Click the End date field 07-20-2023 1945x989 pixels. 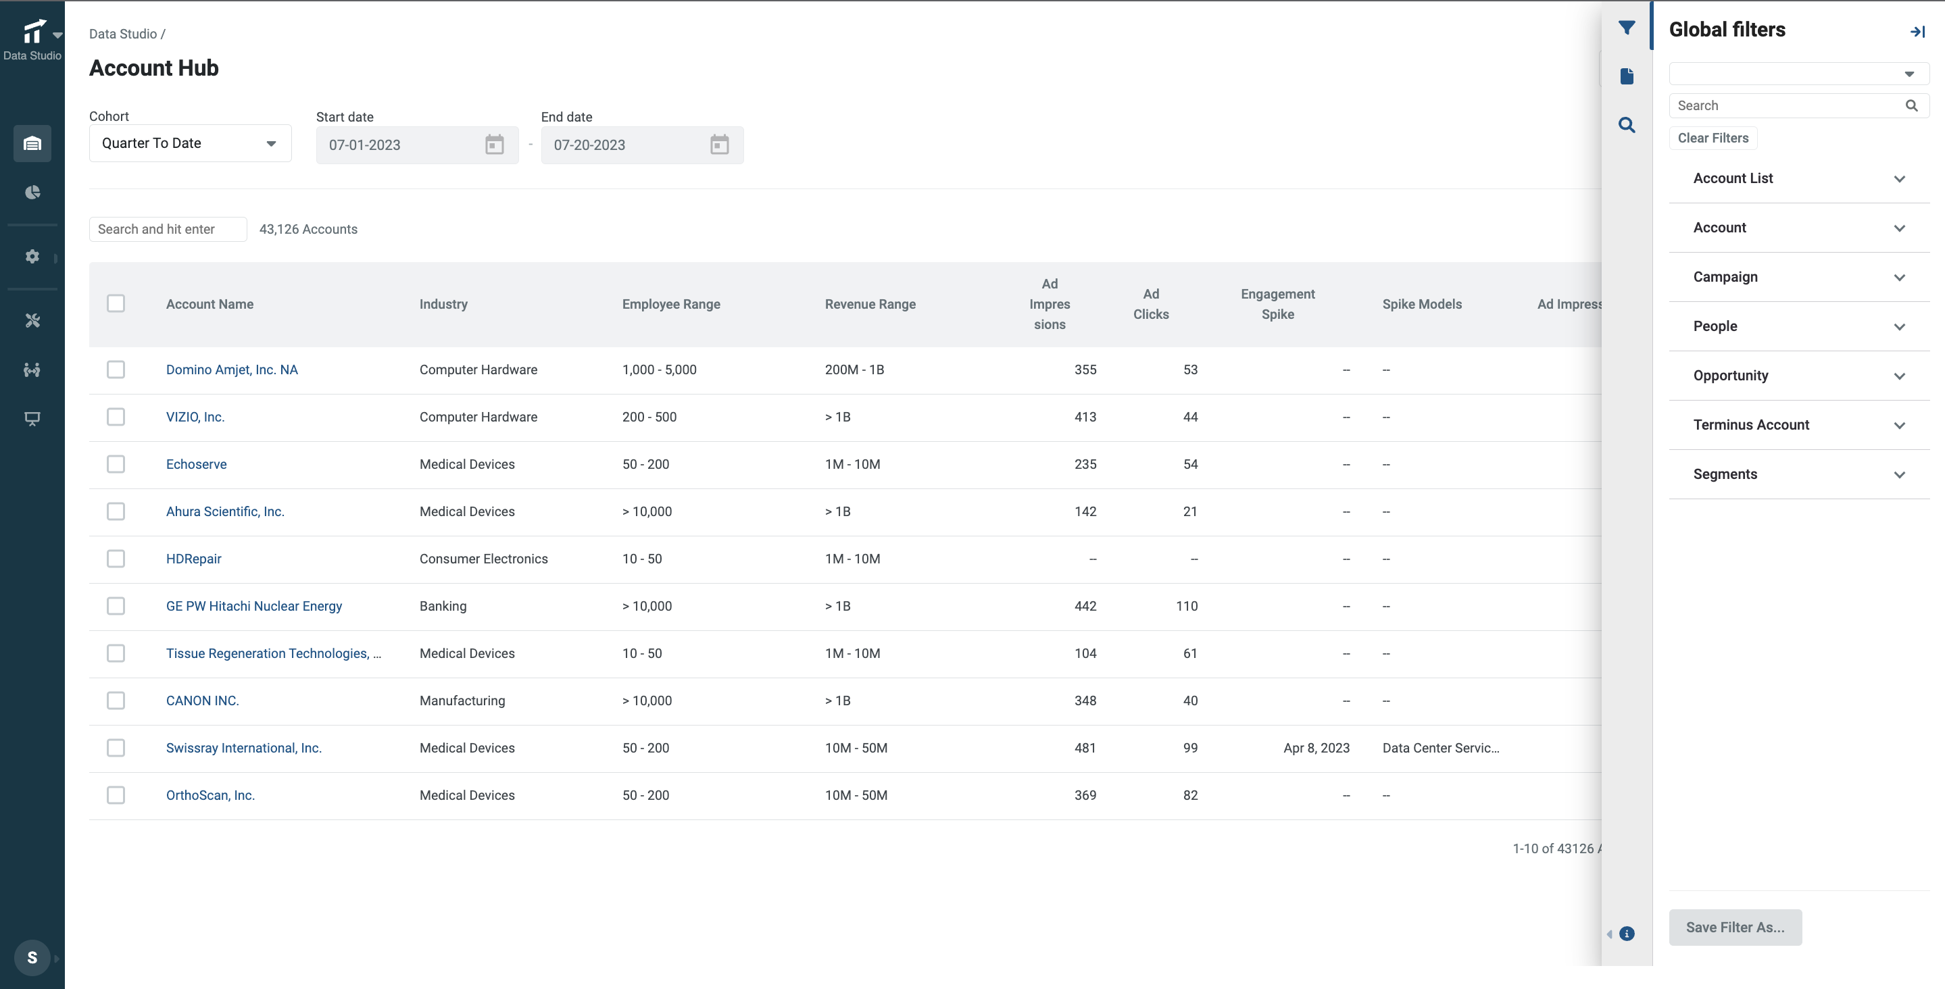click(x=643, y=145)
